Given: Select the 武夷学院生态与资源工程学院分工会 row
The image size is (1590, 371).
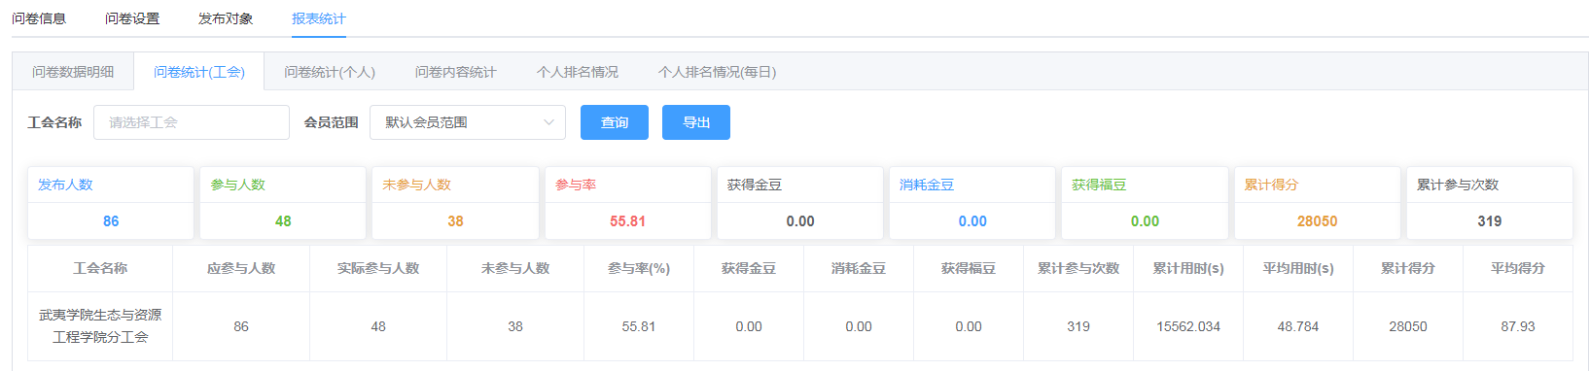Looking at the screenshot, I should click(x=799, y=326).
